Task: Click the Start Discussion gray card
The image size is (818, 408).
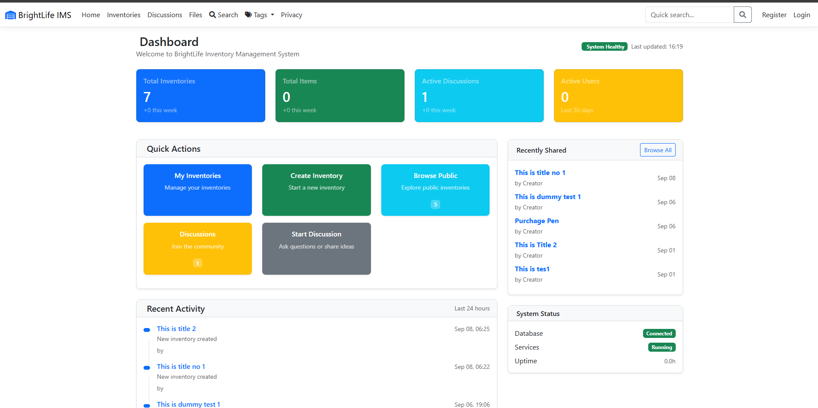Action: [316, 248]
